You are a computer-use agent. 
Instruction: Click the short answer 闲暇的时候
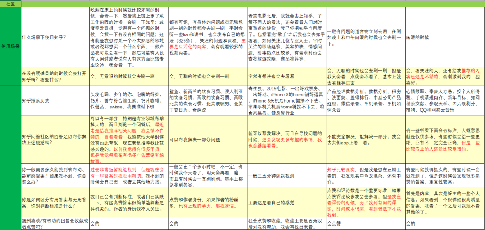pyautogui.click(x=445, y=37)
